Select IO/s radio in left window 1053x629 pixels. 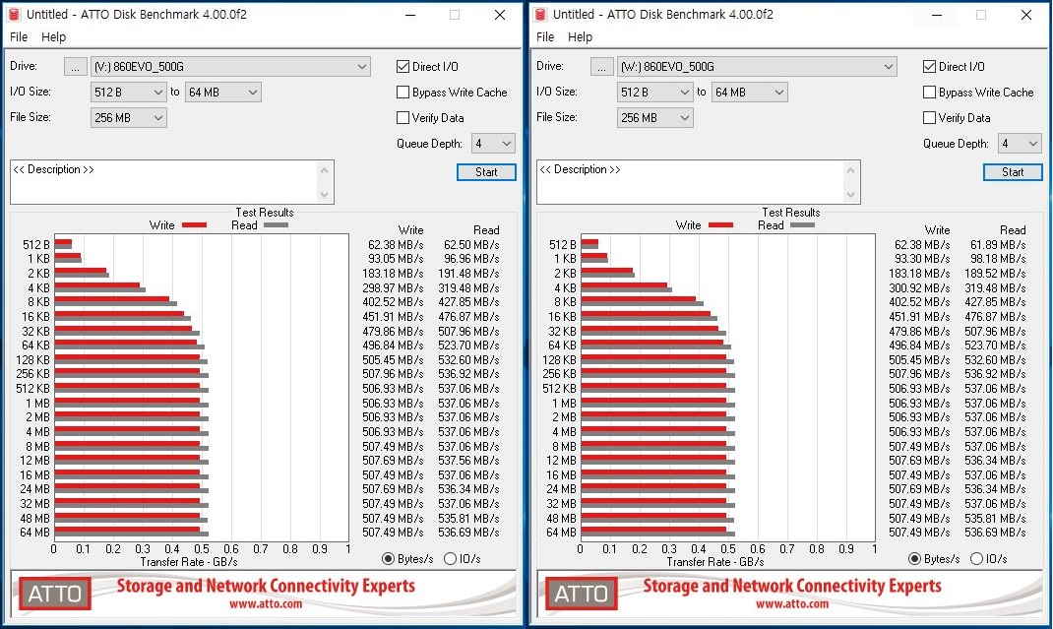pos(451,558)
